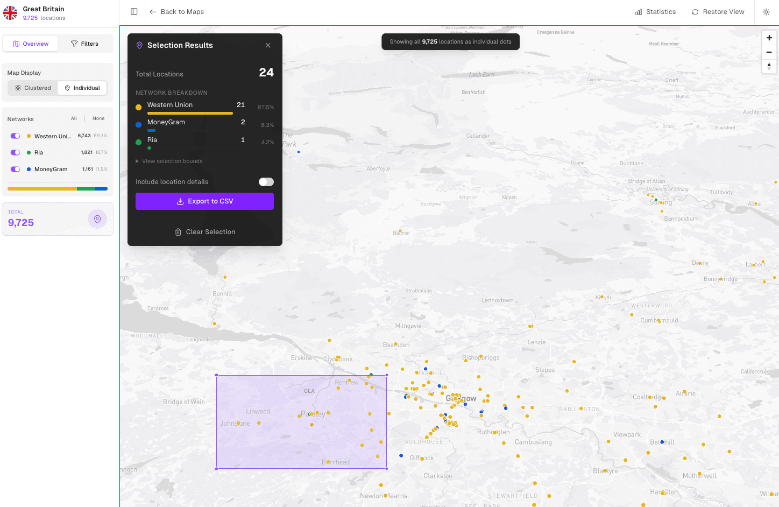The width and height of the screenshot is (779, 507).
Task: Zoom out using the minus icon
Action: (769, 52)
